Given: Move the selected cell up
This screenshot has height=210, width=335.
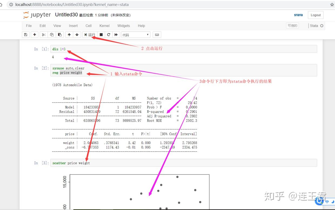Looking at the screenshot, I should pos(69,35).
